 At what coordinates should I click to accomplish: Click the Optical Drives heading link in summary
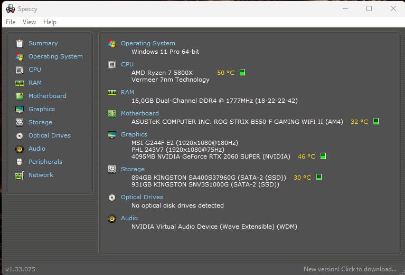point(142,197)
